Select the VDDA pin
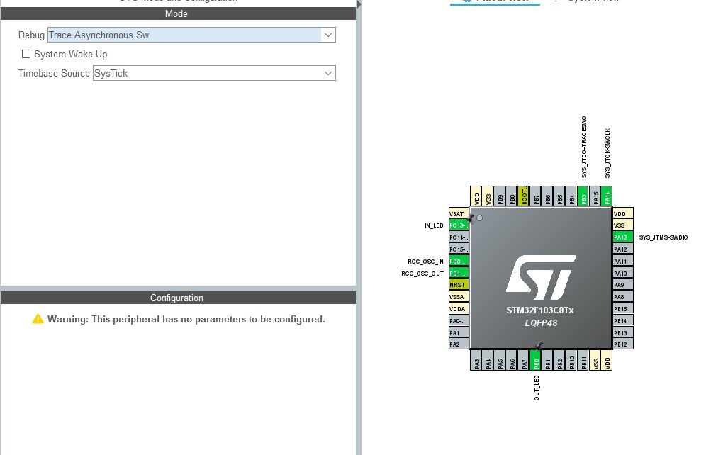This screenshot has height=455, width=706. click(459, 309)
